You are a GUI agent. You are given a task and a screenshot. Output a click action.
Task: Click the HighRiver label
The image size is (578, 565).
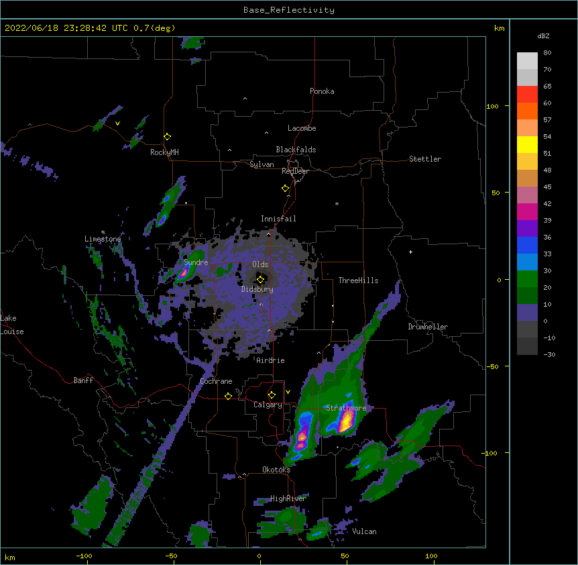point(288,499)
